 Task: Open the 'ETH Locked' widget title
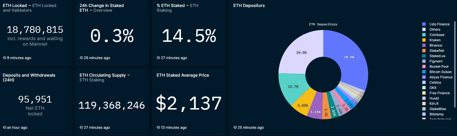[x=15, y=6]
